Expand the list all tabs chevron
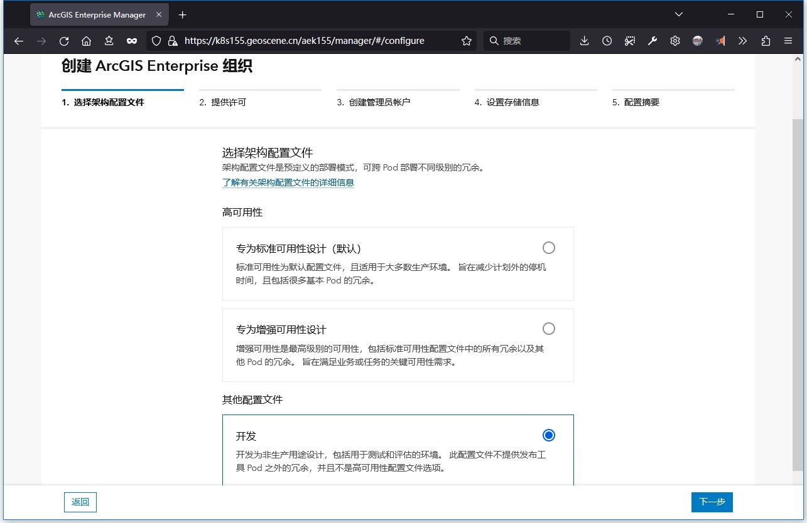The image size is (807, 523). [x=679, y=14]
